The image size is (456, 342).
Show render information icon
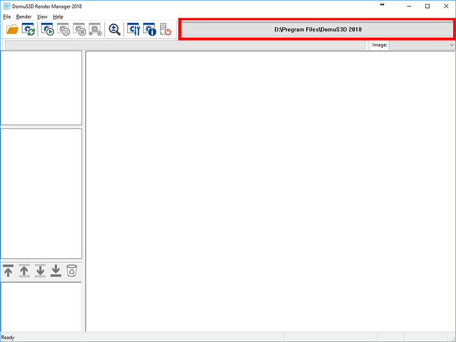tap(149, 30)
